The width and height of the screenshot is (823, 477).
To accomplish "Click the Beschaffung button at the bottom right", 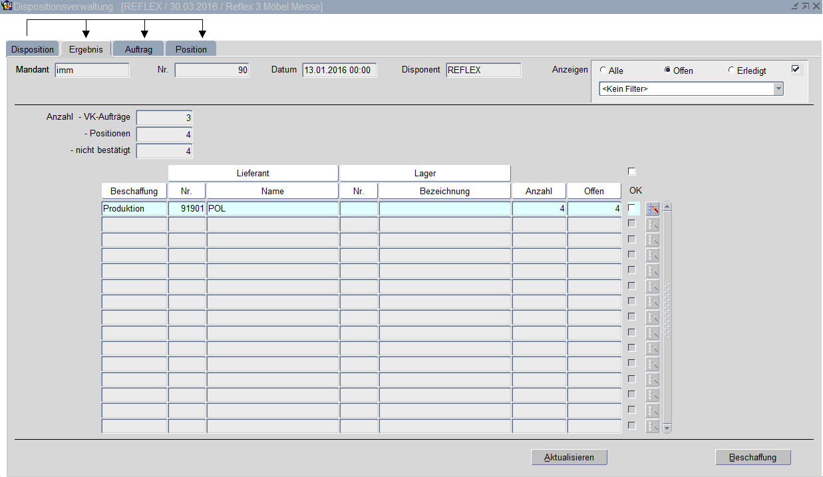I will [x=753, y=458].
